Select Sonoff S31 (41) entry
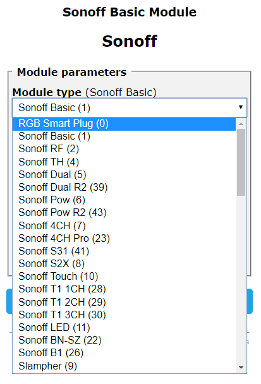Viewport: 261px width, 384px height. tap(124, 251)
